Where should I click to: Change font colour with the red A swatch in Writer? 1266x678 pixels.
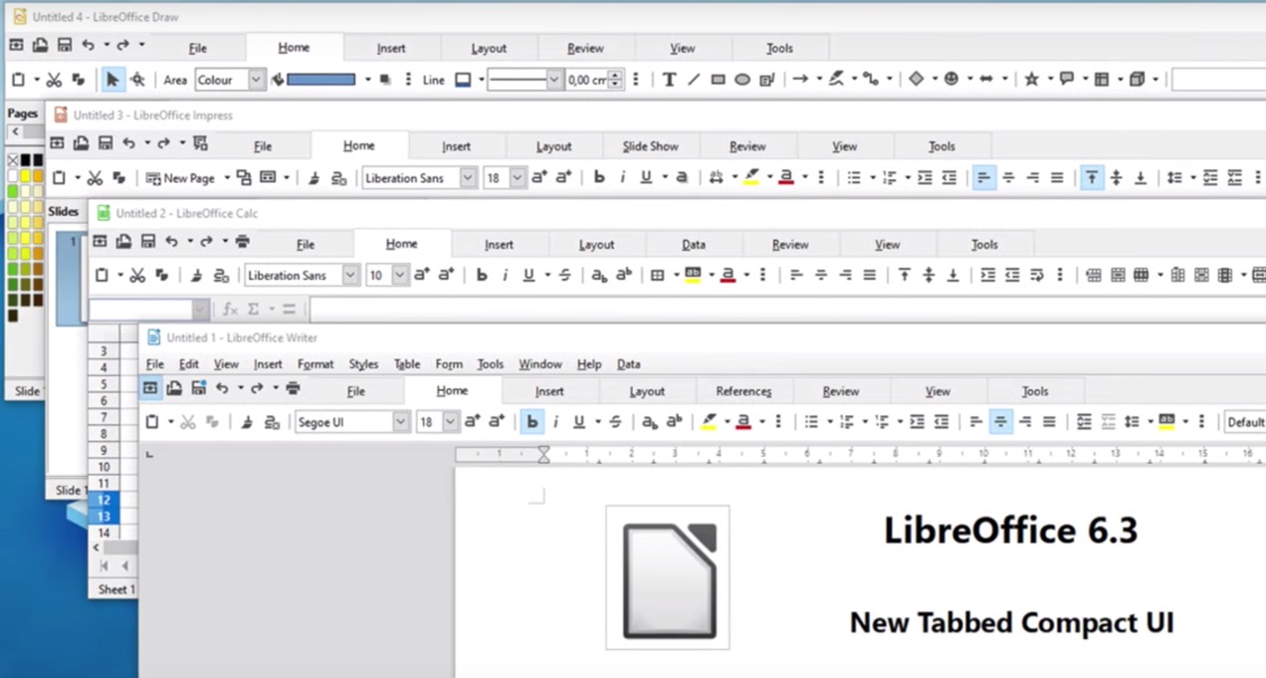[x=743, y=421]
